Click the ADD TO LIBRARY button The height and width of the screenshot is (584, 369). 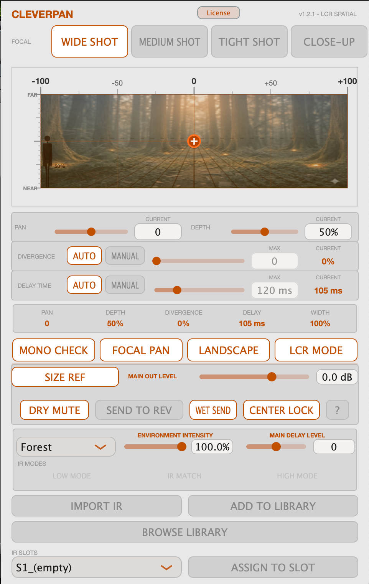pyautogui.click(x=273, y=506)
